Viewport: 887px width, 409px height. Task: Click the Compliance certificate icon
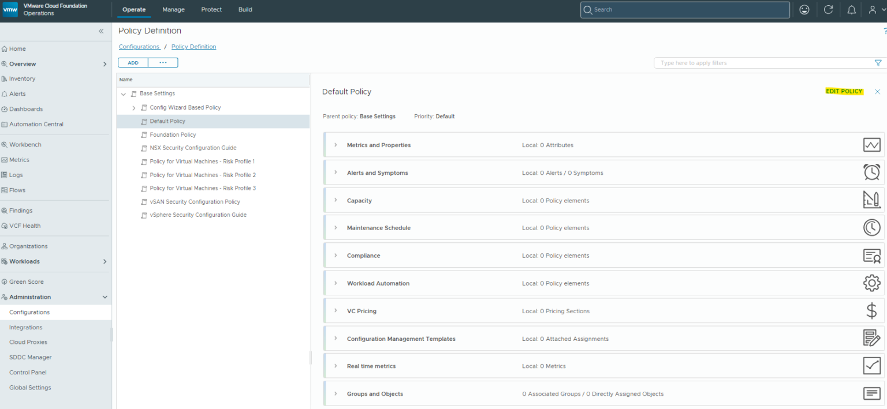coord(871,256)
